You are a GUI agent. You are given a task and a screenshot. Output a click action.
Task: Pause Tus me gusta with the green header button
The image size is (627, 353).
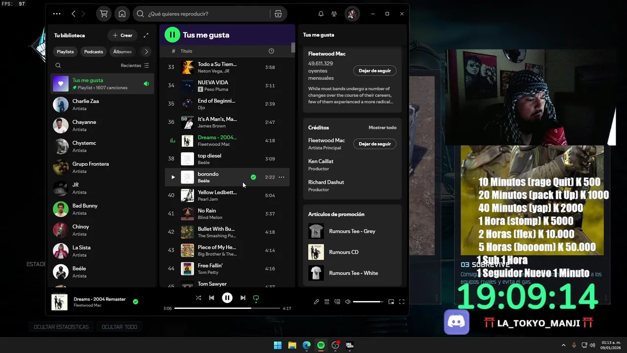172,34
